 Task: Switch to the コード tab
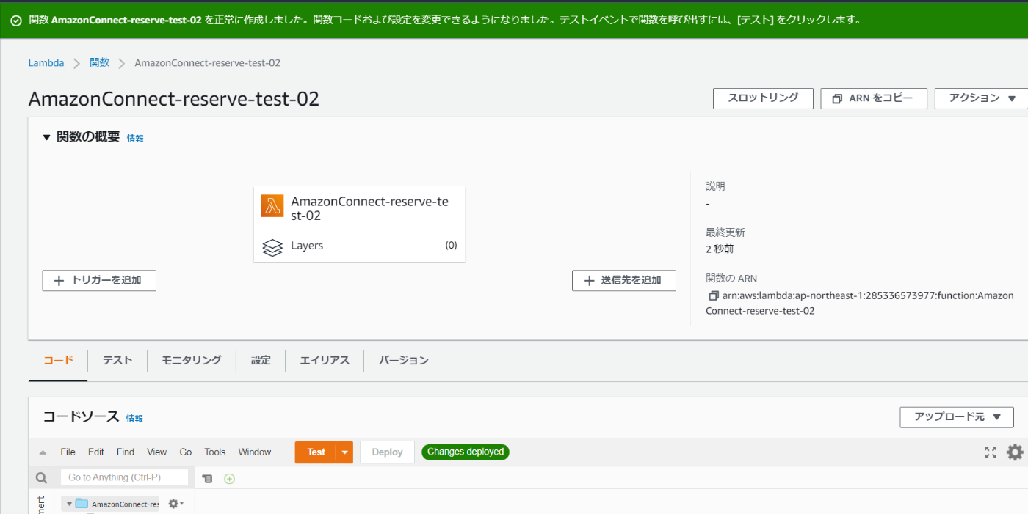[x=58, y=360]
